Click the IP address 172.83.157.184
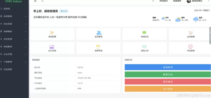Viewport: 211px width, 98px height. (x=84, y=78)
